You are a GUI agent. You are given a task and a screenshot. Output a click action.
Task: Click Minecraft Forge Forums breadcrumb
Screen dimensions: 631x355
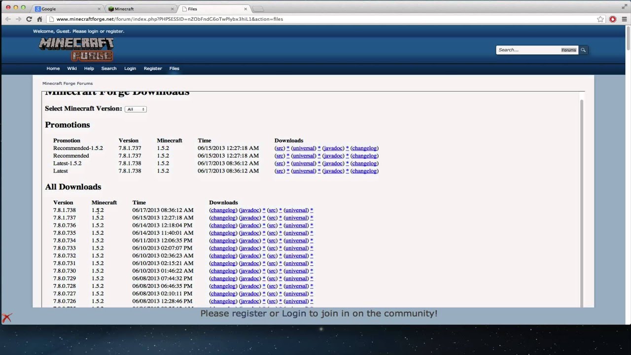tap(68, 83)
